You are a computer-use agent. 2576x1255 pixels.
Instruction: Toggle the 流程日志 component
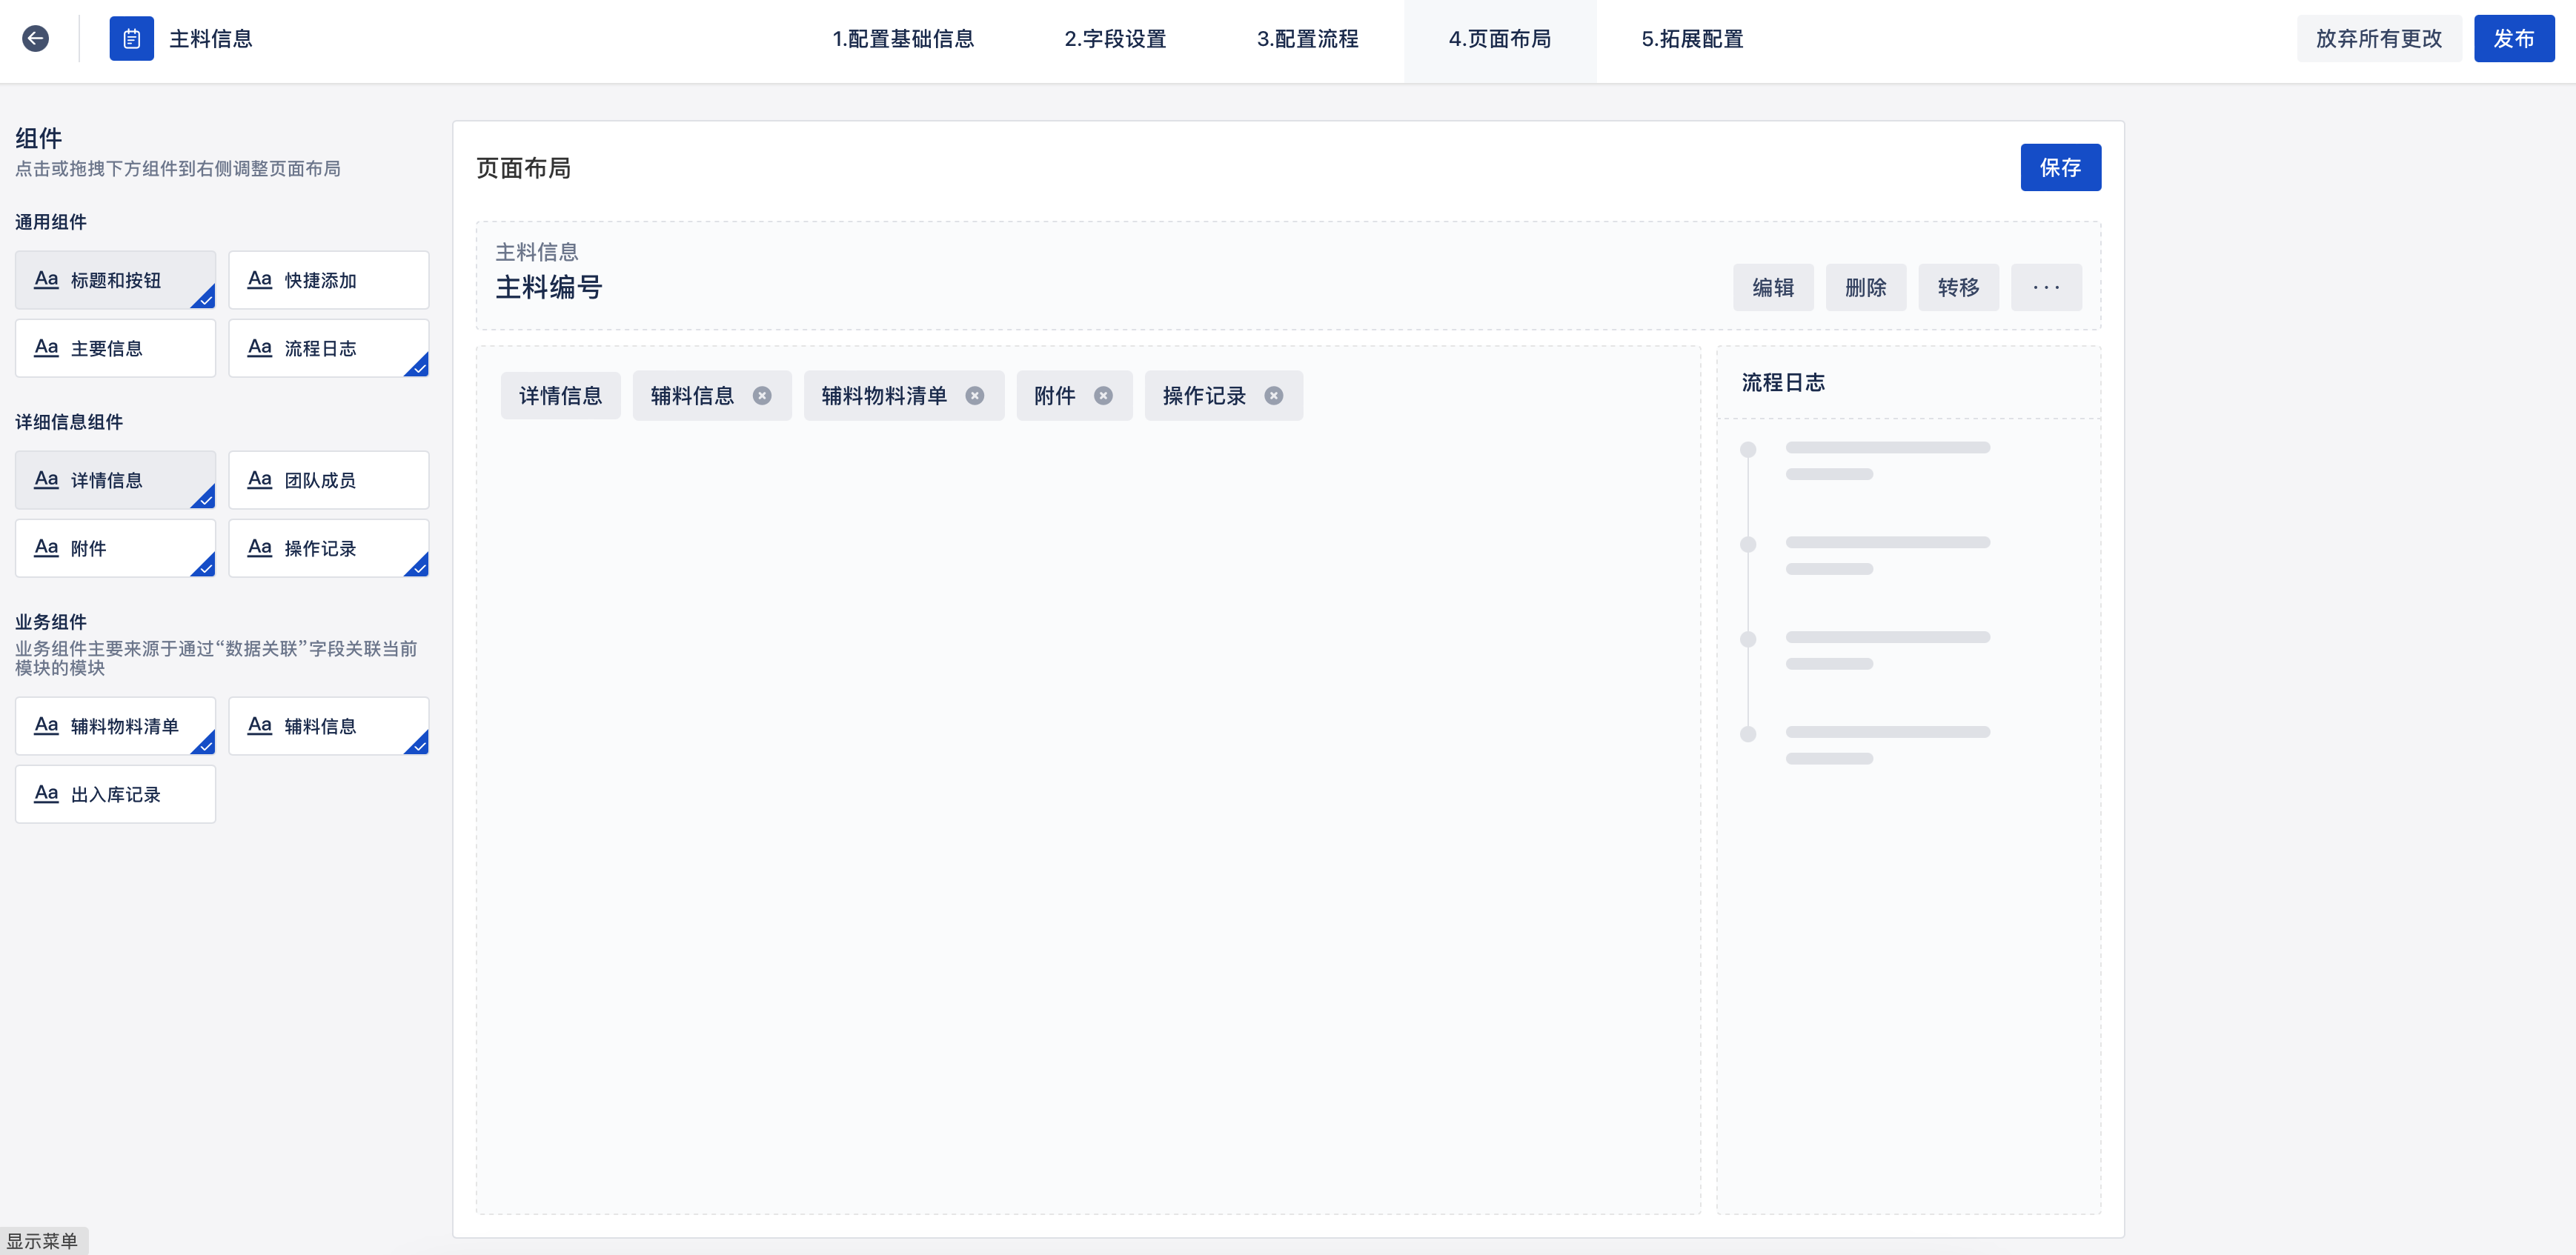[328, 348]
